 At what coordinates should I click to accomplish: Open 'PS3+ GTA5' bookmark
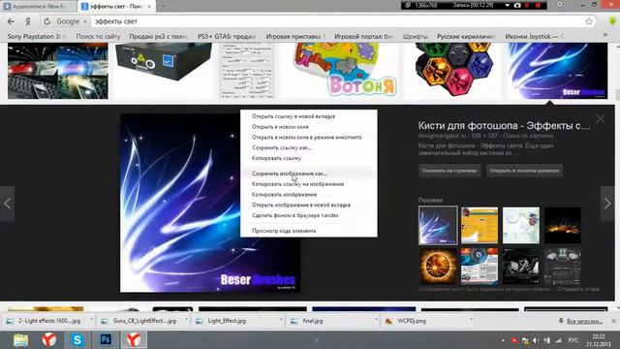pos(227,37)
